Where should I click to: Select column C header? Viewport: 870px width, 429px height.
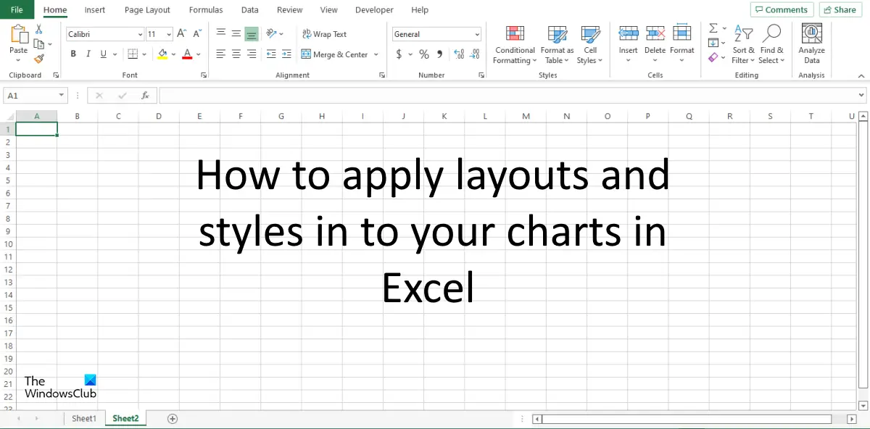tap(118, 116)
